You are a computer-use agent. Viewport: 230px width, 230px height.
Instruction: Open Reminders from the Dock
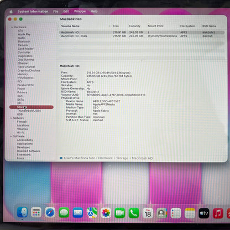coord(176,213)
